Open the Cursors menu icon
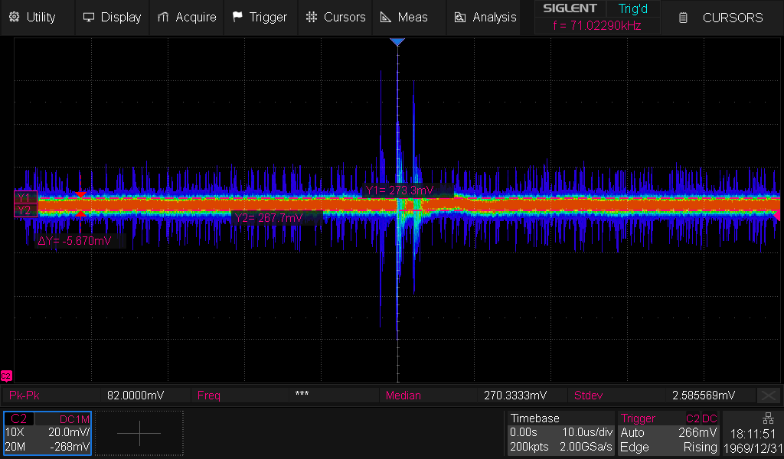The width and height of the screenshot is (784, 459). pos(311,17)
